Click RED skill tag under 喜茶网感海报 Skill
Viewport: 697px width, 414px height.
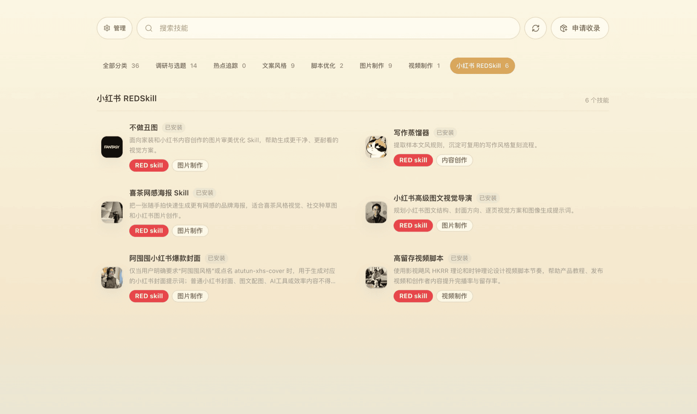(149, 231)
